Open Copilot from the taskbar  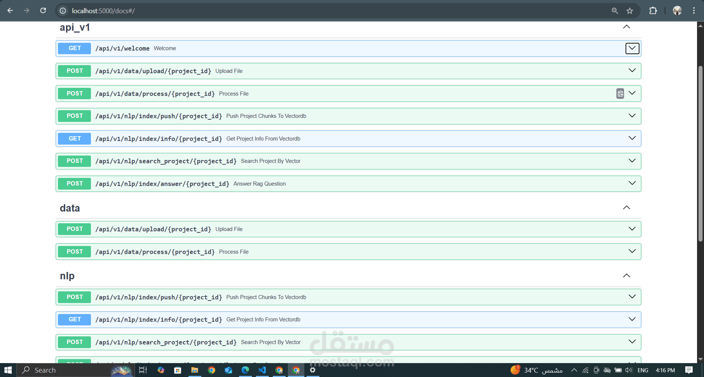pyautogui.click(x=161, y=370)
